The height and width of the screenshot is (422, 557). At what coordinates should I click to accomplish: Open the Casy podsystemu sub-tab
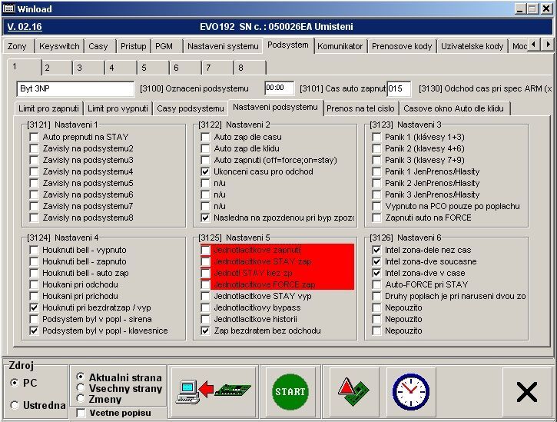point(190,108)
